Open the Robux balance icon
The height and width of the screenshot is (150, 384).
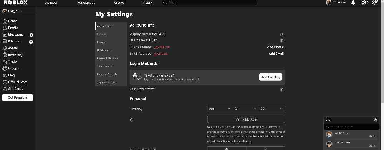pyautogui.click(x=363, y=3)
